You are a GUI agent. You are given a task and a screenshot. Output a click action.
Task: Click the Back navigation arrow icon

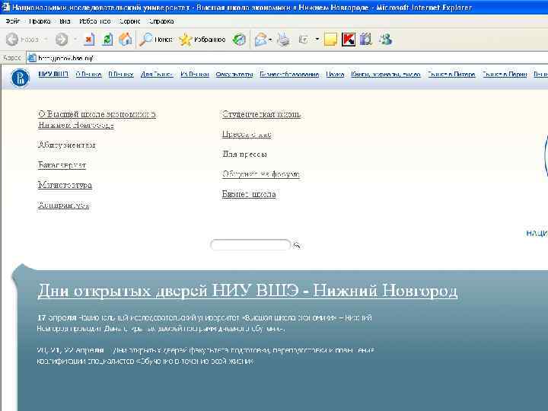click(12, 39)
